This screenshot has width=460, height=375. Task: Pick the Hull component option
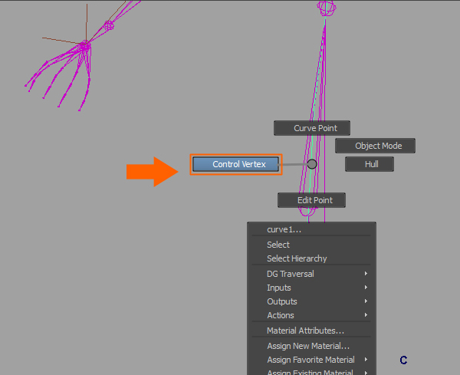(x=370, y=164)
